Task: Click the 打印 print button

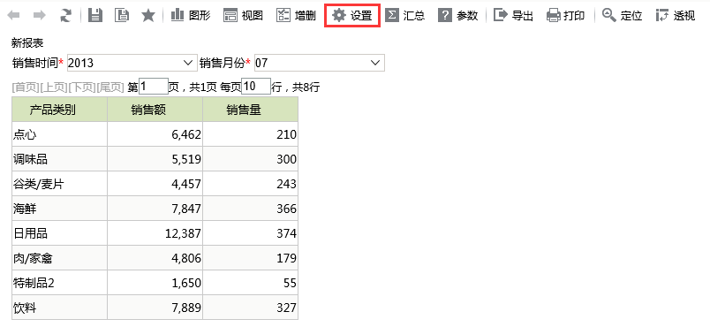Action: pos(565,15)
